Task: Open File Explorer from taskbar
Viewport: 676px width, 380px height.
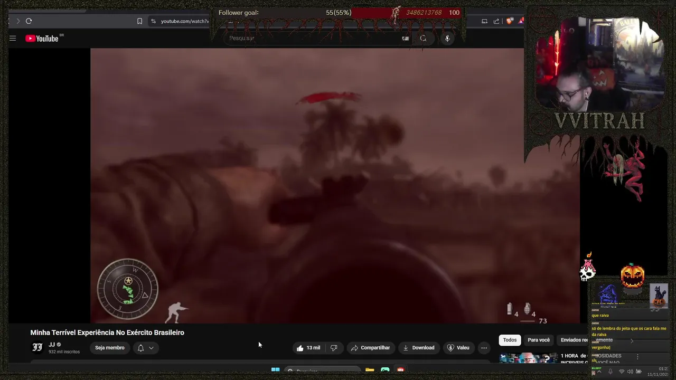Action: pos(370,370)
